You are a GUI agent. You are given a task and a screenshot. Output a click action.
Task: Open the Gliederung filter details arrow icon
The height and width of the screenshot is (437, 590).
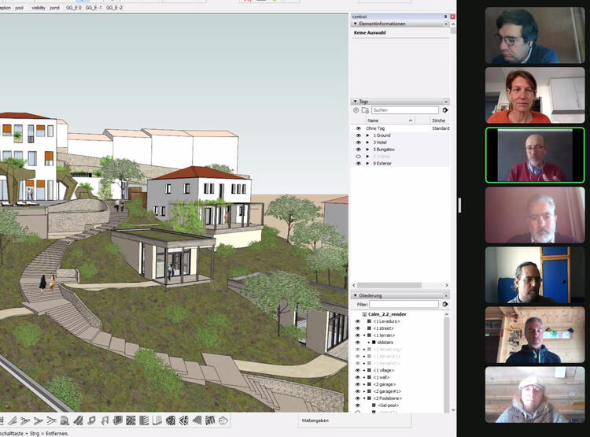tap(445, 304)
